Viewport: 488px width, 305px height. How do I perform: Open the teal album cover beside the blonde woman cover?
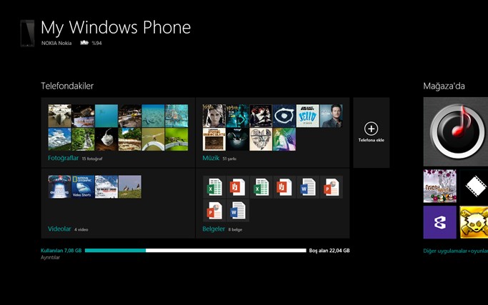coord(237,116)
